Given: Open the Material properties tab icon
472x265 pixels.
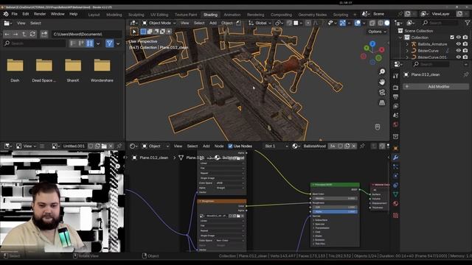Looking at the screenshot, I should (395, 204).
